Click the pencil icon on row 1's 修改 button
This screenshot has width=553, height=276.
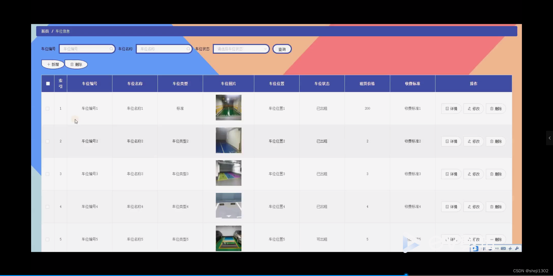pos(469,108)
